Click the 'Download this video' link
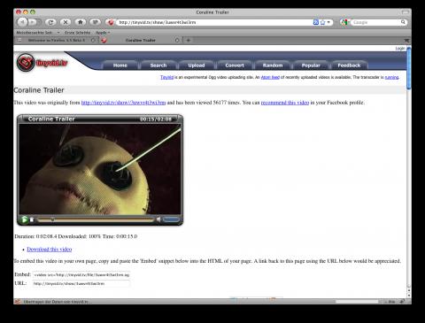The image size is (425, 323). pyautogui.click(x=50, y=250)
